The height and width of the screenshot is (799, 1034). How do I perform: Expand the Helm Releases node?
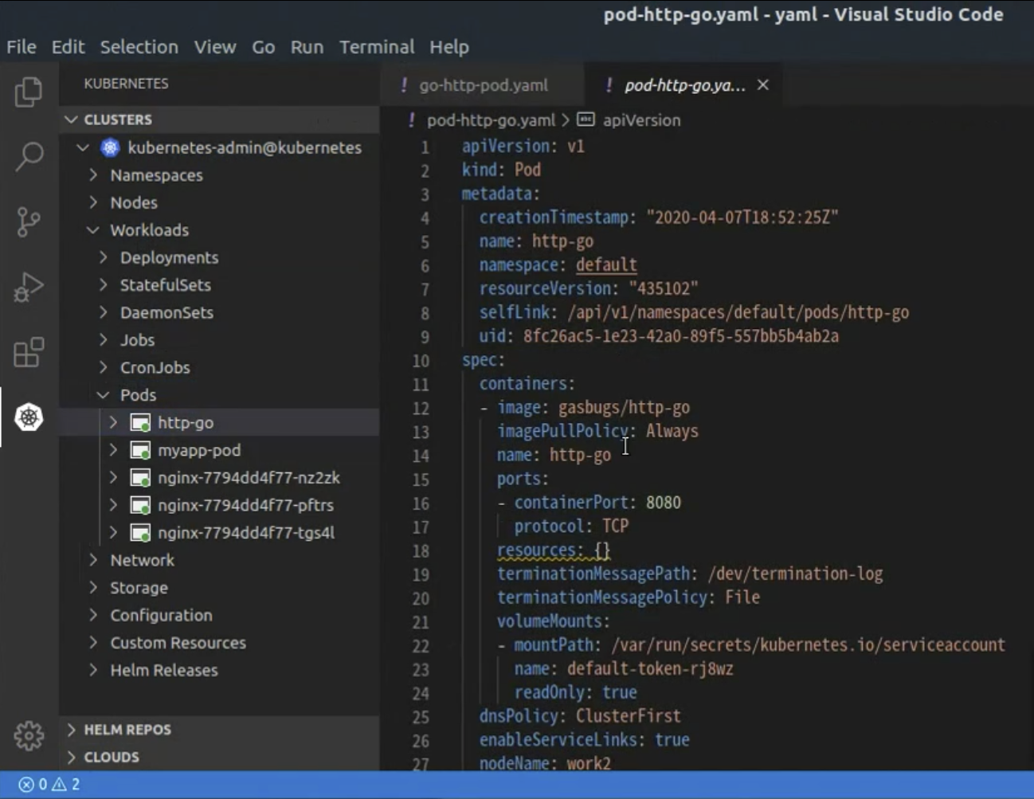94,670
